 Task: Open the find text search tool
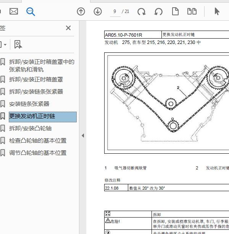click(31, 11)
